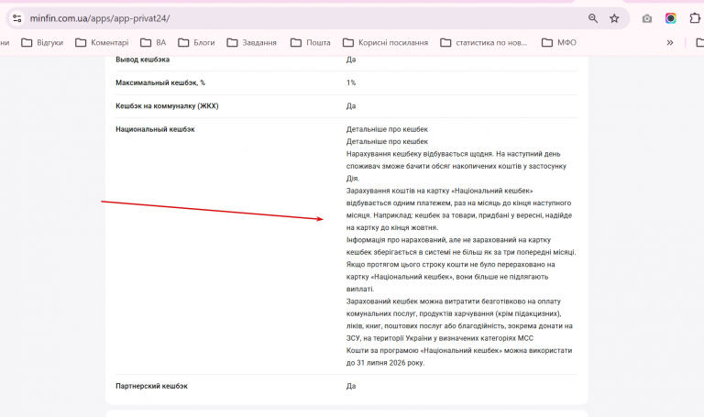This screenshot has height=417, width=704.
Task: Select the Партнерский кешбэк row label
Action: pos(152,386)
